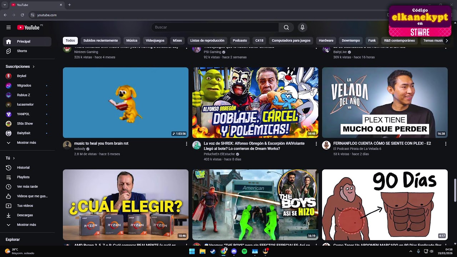
Task: Select the Hardware filter chip
Action: (326, 41)
